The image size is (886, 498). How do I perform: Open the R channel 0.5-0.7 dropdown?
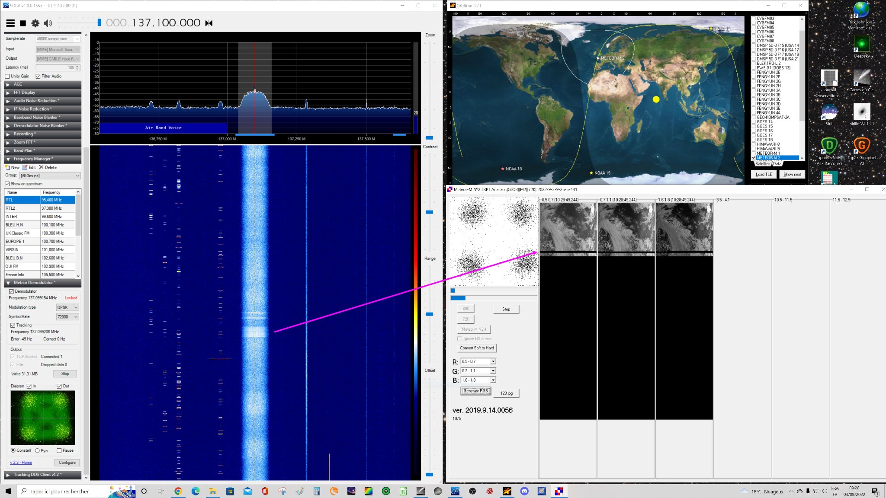[478, 361]
